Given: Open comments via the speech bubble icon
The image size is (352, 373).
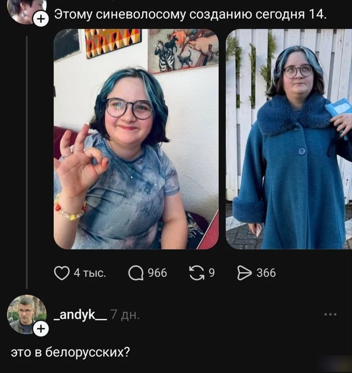Looking at the screenshot, I should point(136,273).
